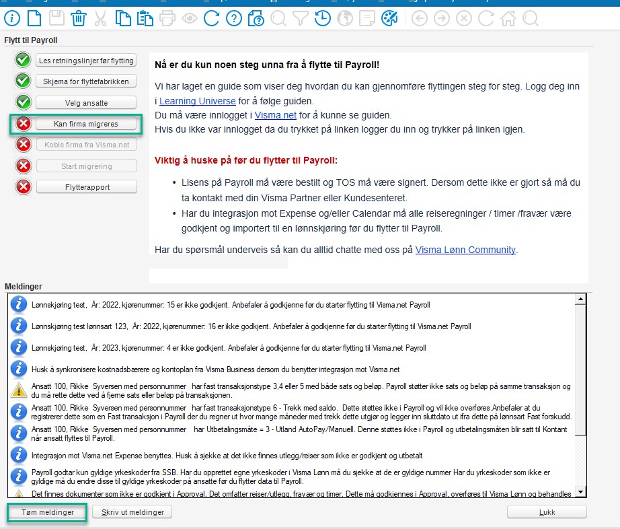Click the scissors cut icon
Screen dimensions: 620x529
pyautogui.click(x=101, y=18)
